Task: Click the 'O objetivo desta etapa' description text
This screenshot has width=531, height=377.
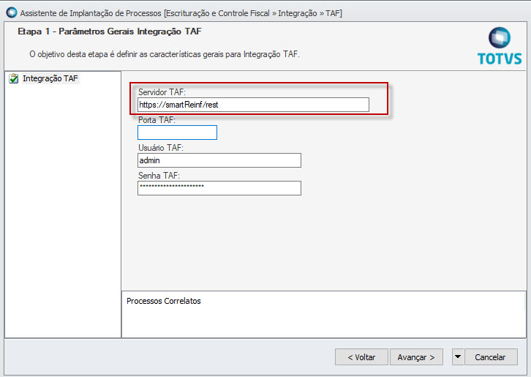Action: [165, 54]
